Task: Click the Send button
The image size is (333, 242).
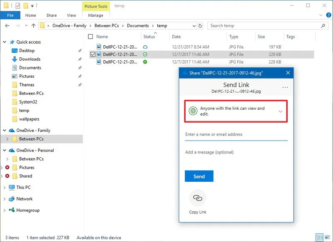Action: pos(199,176)
